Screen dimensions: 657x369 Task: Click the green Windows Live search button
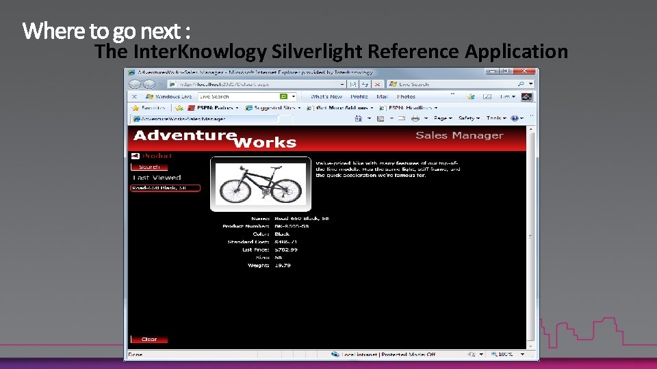[x=283, y=96]
